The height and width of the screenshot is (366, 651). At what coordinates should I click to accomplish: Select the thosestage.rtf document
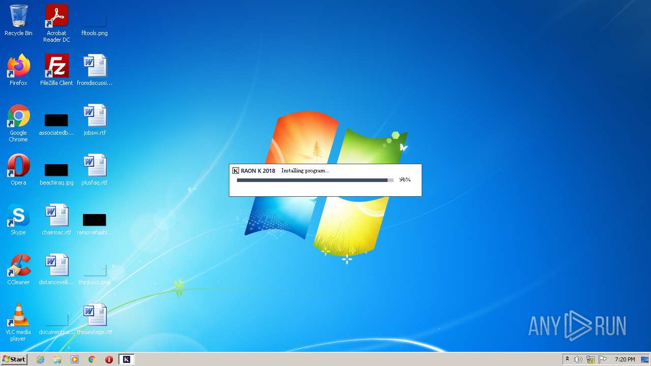tap(95, 319)
